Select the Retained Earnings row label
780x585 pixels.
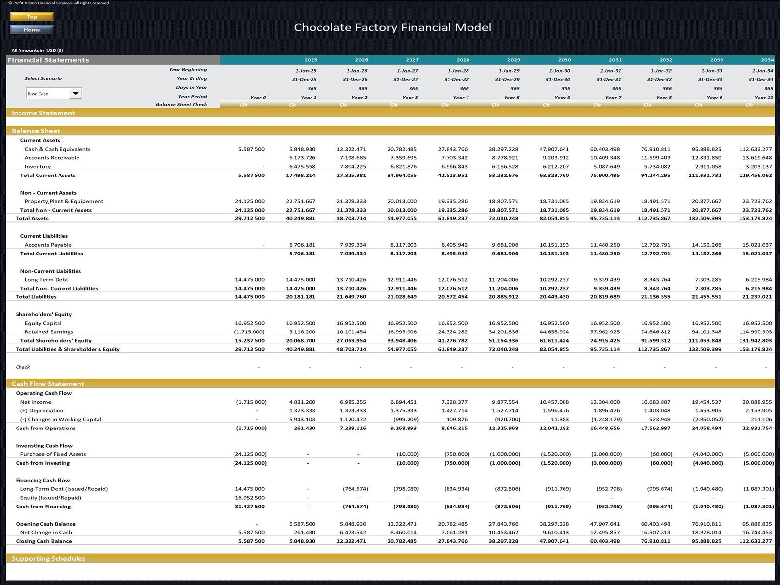[x=49, y=332]
